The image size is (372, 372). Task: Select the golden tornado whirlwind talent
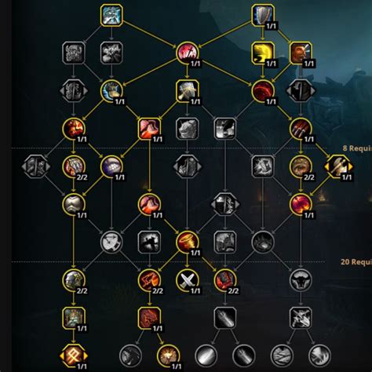click(187, 242)
